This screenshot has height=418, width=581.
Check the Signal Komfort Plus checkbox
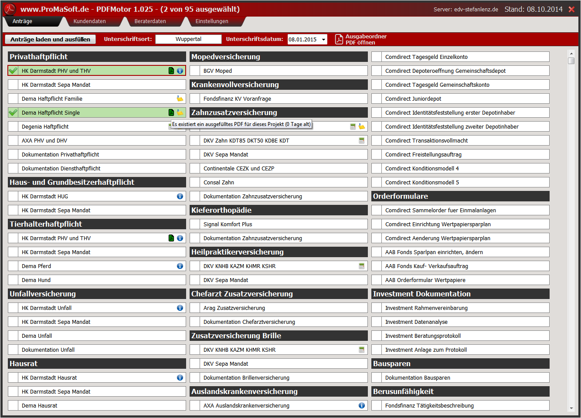click(195, 224)
